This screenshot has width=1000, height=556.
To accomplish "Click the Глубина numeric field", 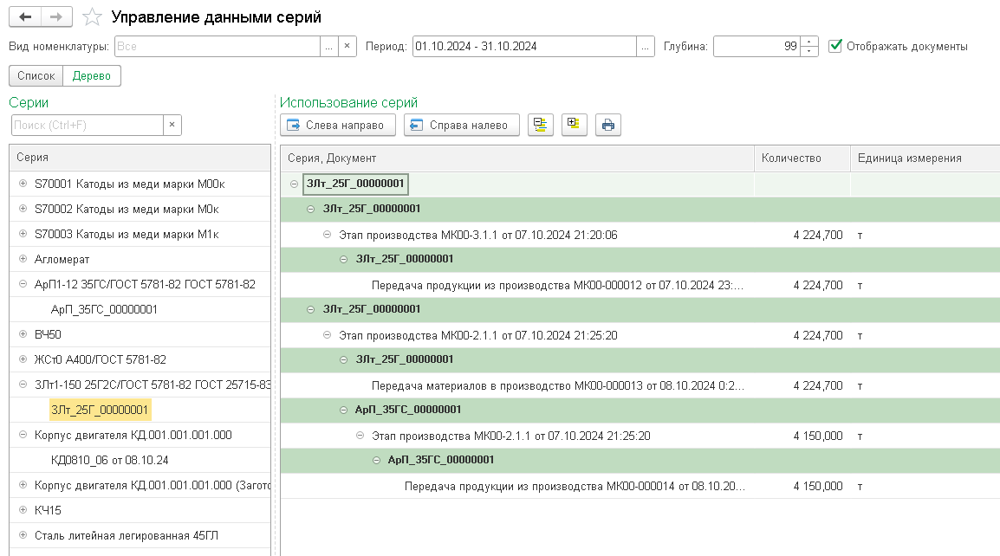I will click(x=757, y=46).
